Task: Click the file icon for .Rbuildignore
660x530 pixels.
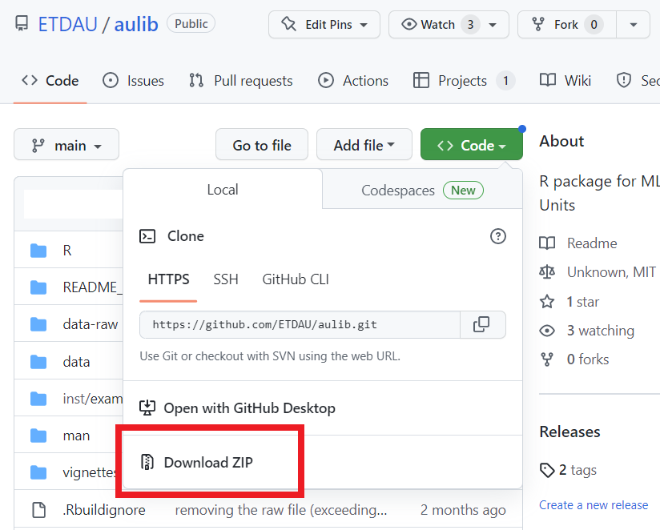Action: coord(38,509)
